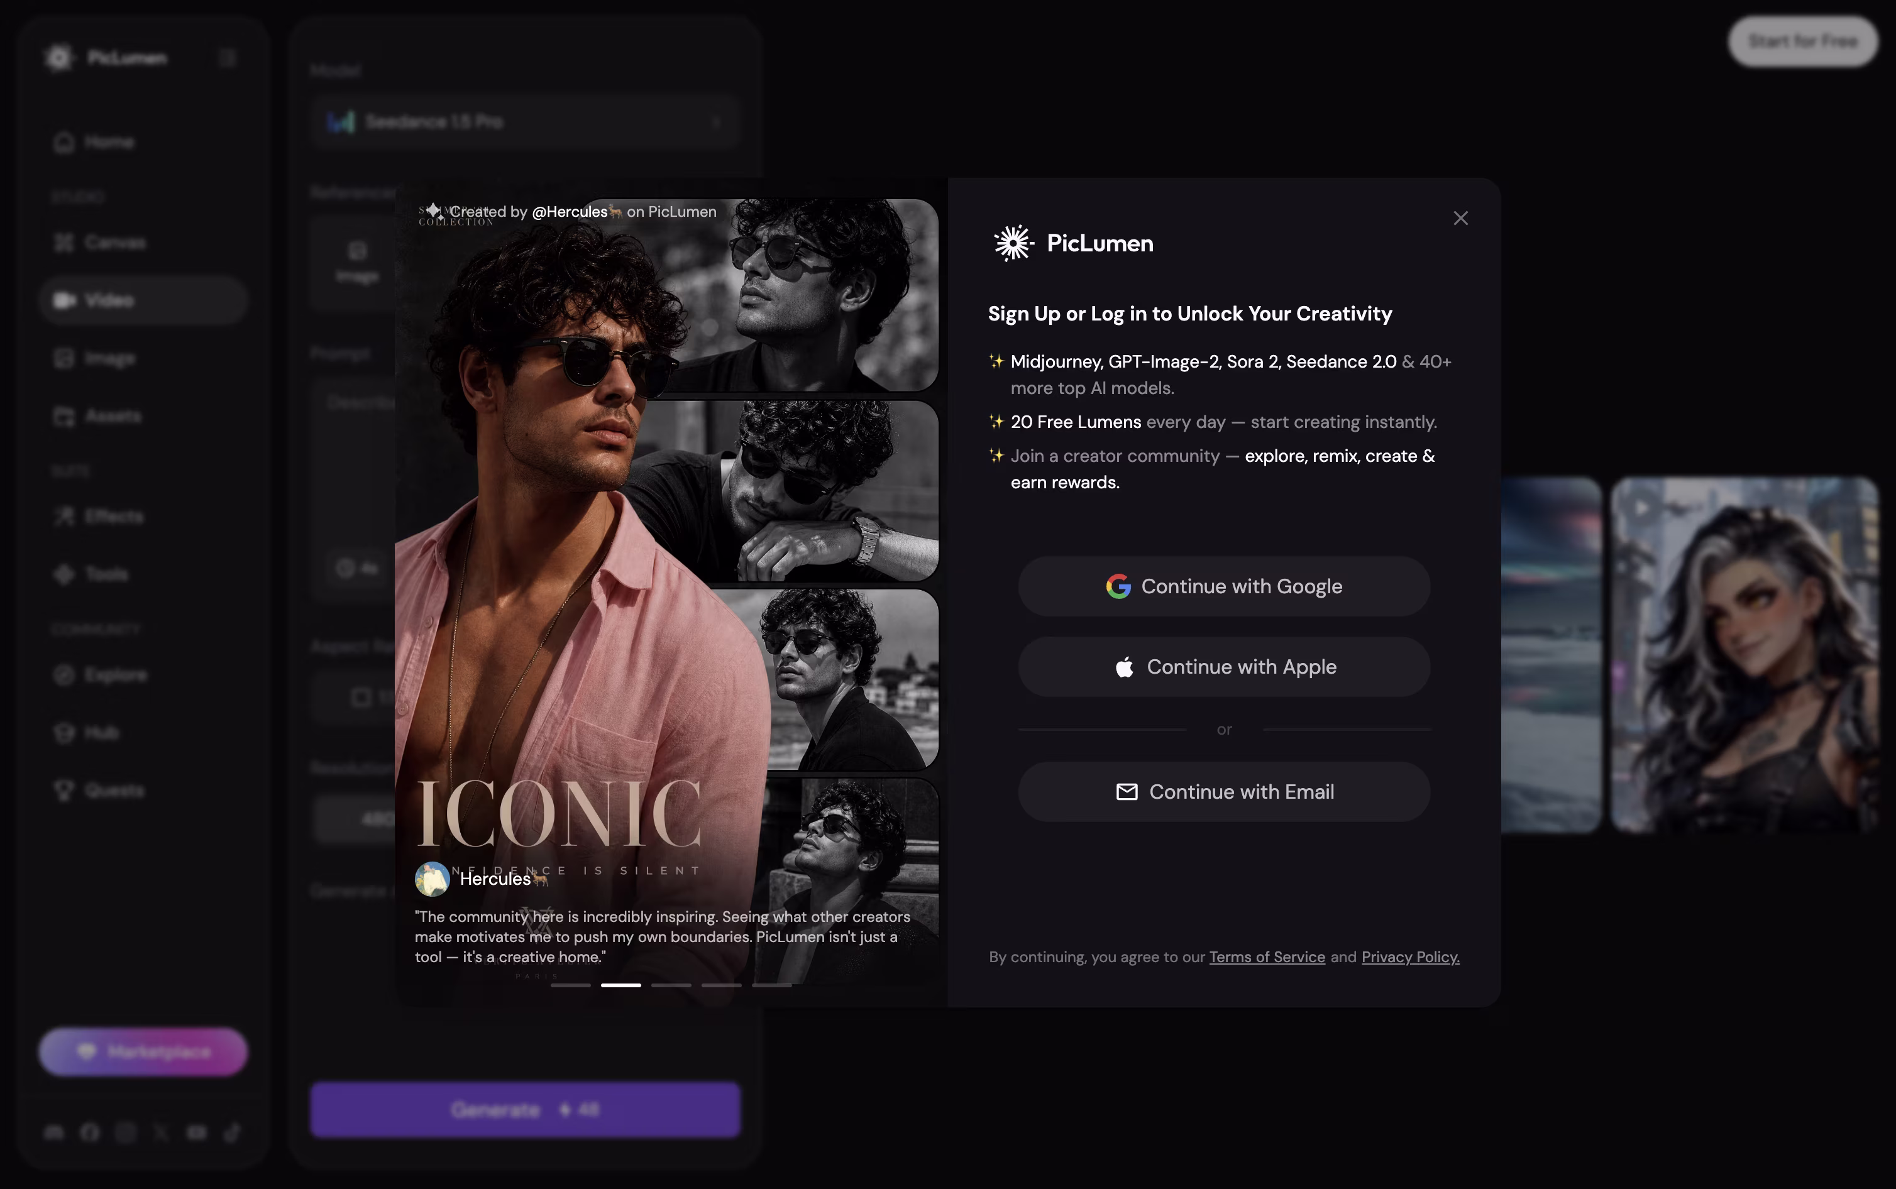Open the silver-haired woman thumbnail
The width and height of the screenshot is (1896, 1189).
point(1744,654)
